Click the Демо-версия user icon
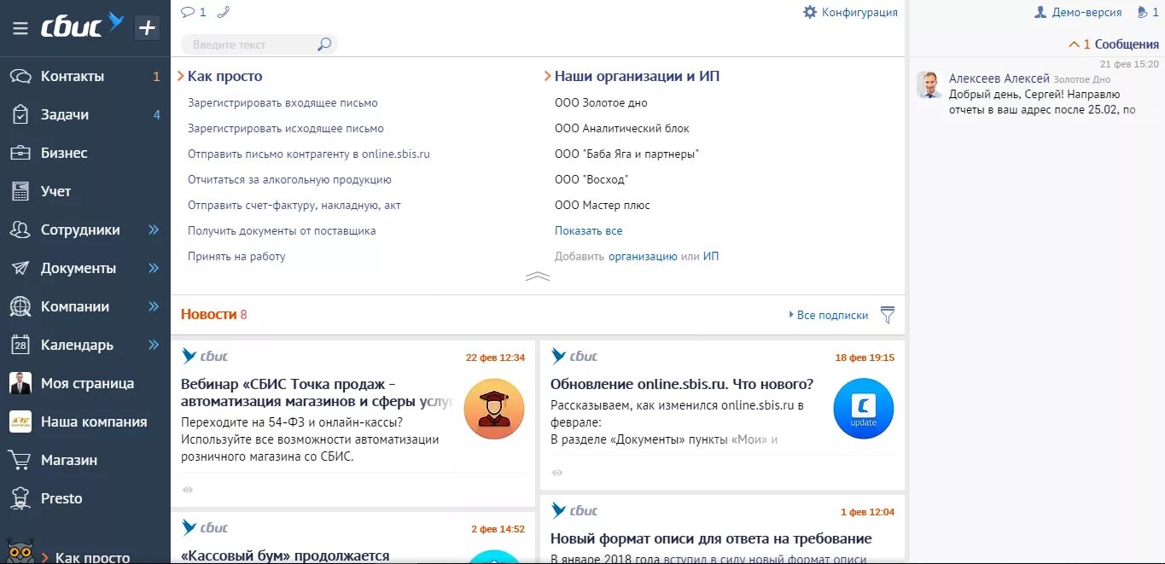Viewport: 1165px width, 564px height. coord(1040,12)
